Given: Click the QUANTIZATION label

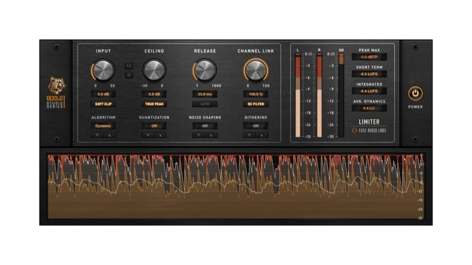Looking at the screenshot, I should 154,117.
